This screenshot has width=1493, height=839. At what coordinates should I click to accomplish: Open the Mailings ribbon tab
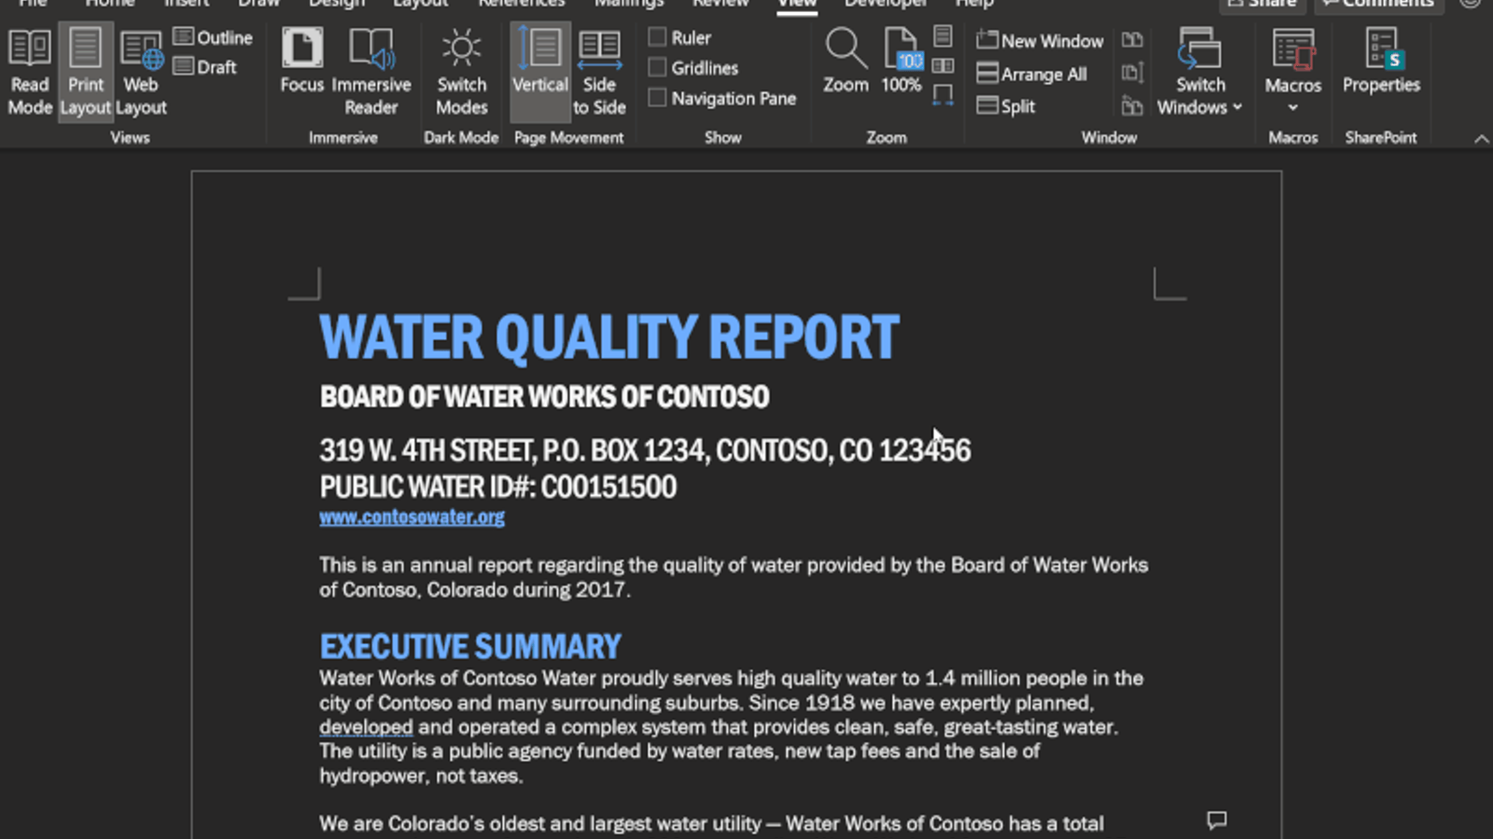point(629,4)
